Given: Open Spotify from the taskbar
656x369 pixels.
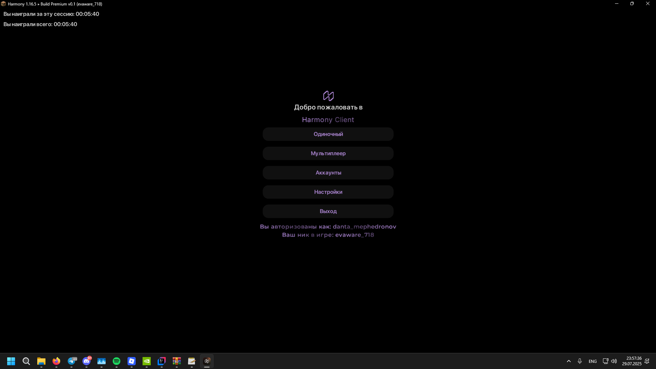Looking at the screenshot, I should pos(117,361).
